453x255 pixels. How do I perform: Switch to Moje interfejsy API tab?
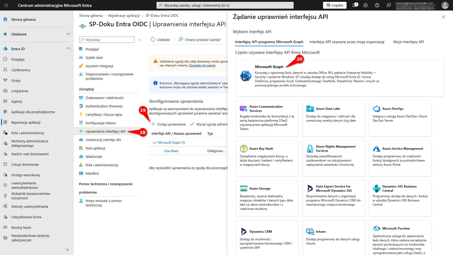408,42
